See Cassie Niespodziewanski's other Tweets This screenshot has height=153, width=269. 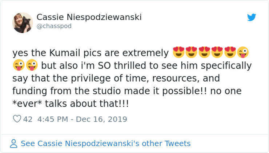[x=105, y=143]
